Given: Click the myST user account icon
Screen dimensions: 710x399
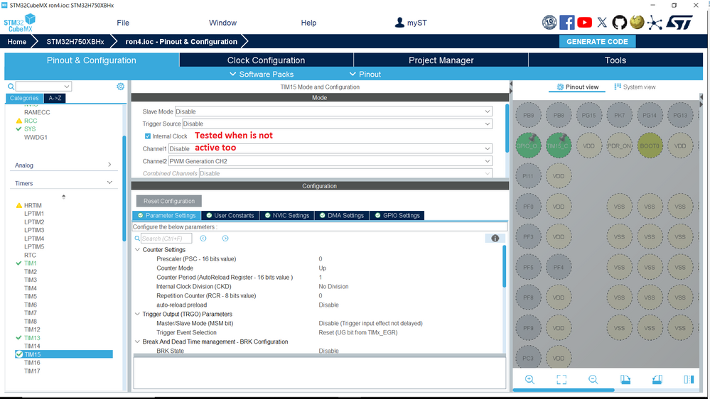Looking at the screenshot, I should 399,23.
